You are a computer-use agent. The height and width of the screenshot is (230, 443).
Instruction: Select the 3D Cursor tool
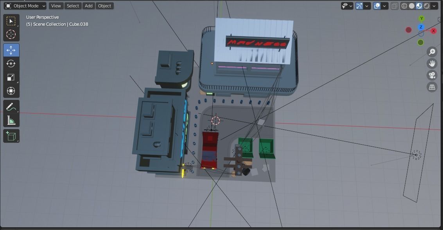11,34
